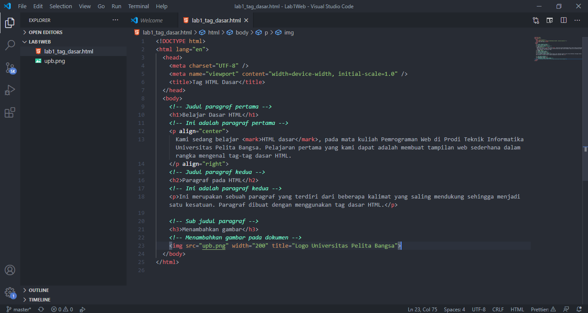588x313 pixels.
Task: Click the Open Changes compare icon
Action: click(535, 20)
